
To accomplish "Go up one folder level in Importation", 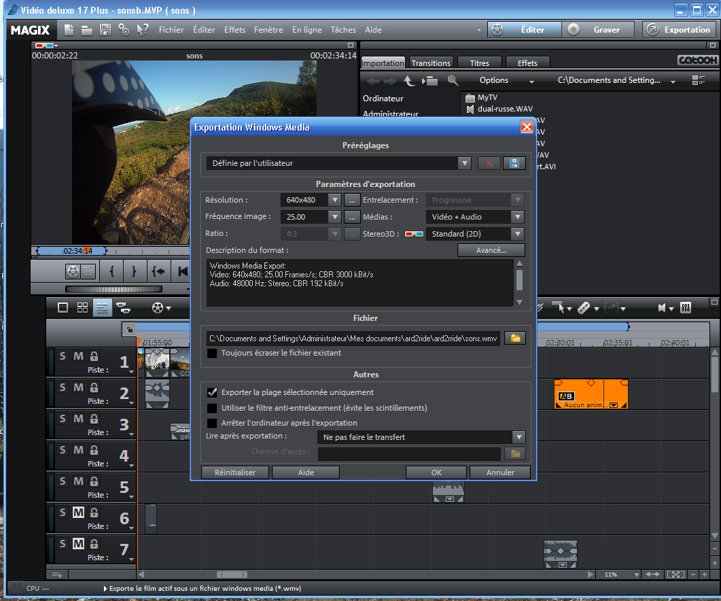I will 409,81.
